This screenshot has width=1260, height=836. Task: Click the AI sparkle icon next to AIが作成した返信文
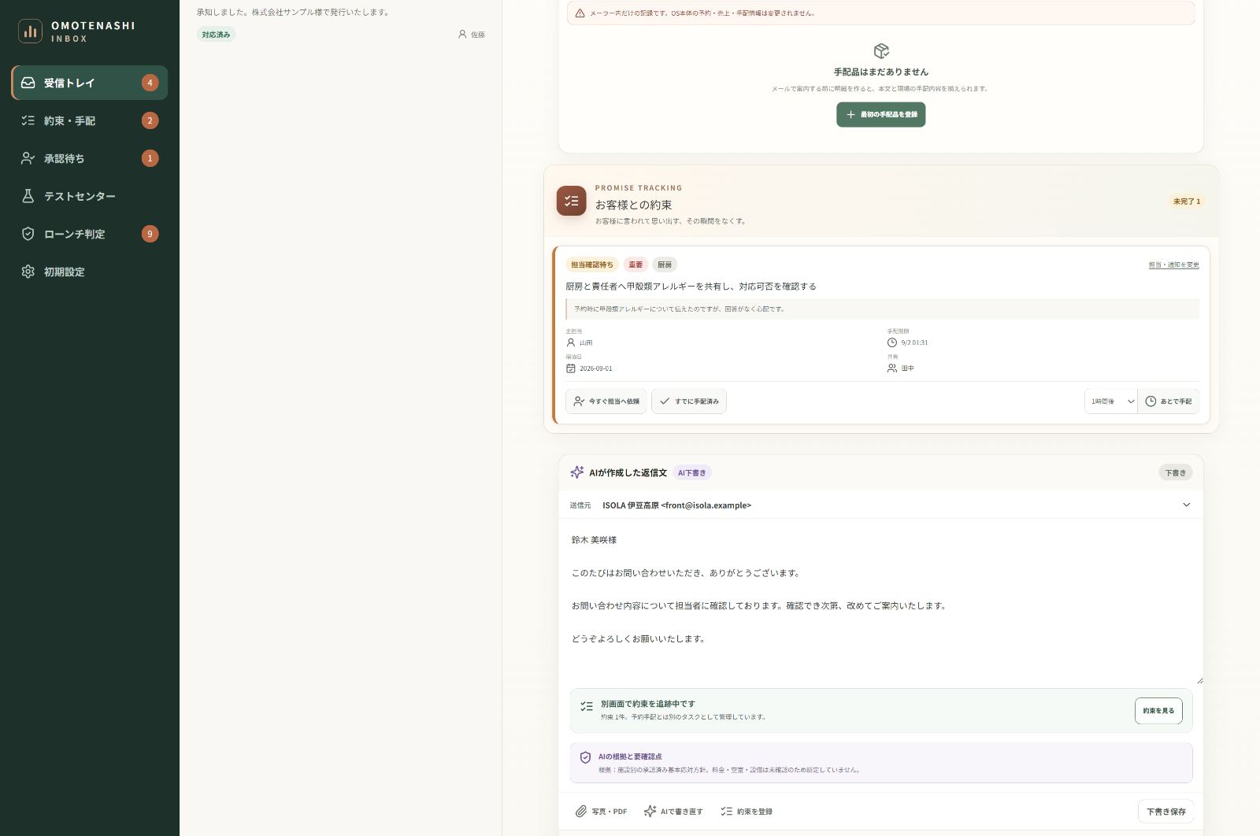(577, 472)
